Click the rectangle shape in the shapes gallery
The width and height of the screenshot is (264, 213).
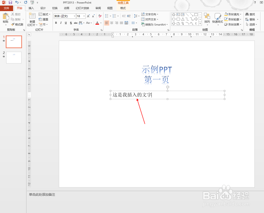(196, 15)
